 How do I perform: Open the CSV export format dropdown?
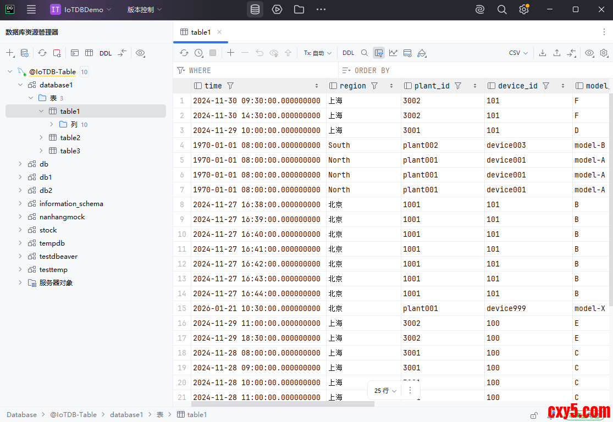518,53
